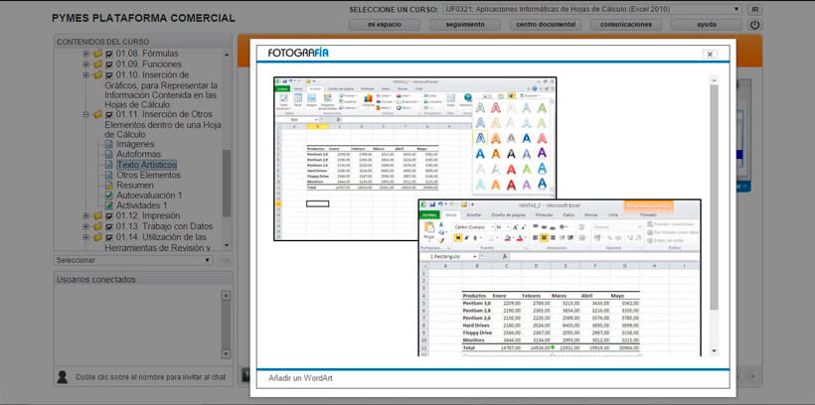This screenshot has width=815, height=405.
Task: Click folder icon of 01.08 Fórmulas
Action: pos(97,54)
